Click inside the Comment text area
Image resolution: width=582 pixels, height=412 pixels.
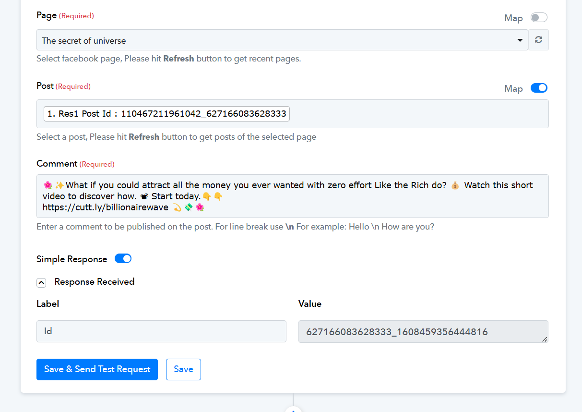coord(293,196)
